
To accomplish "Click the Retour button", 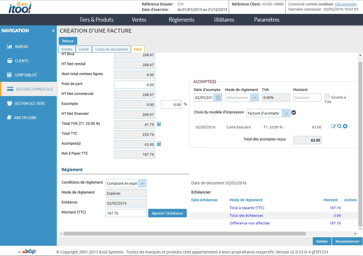I will point(68,41).
